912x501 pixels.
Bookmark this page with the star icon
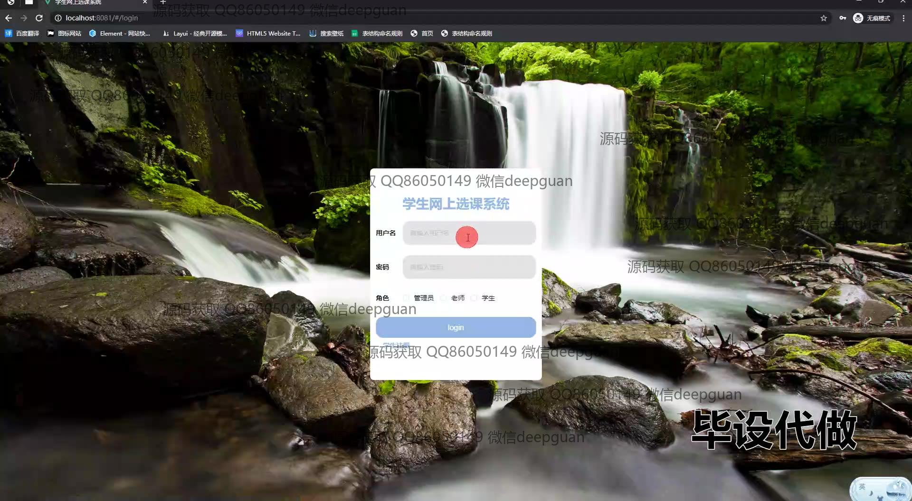pos(823,18)
